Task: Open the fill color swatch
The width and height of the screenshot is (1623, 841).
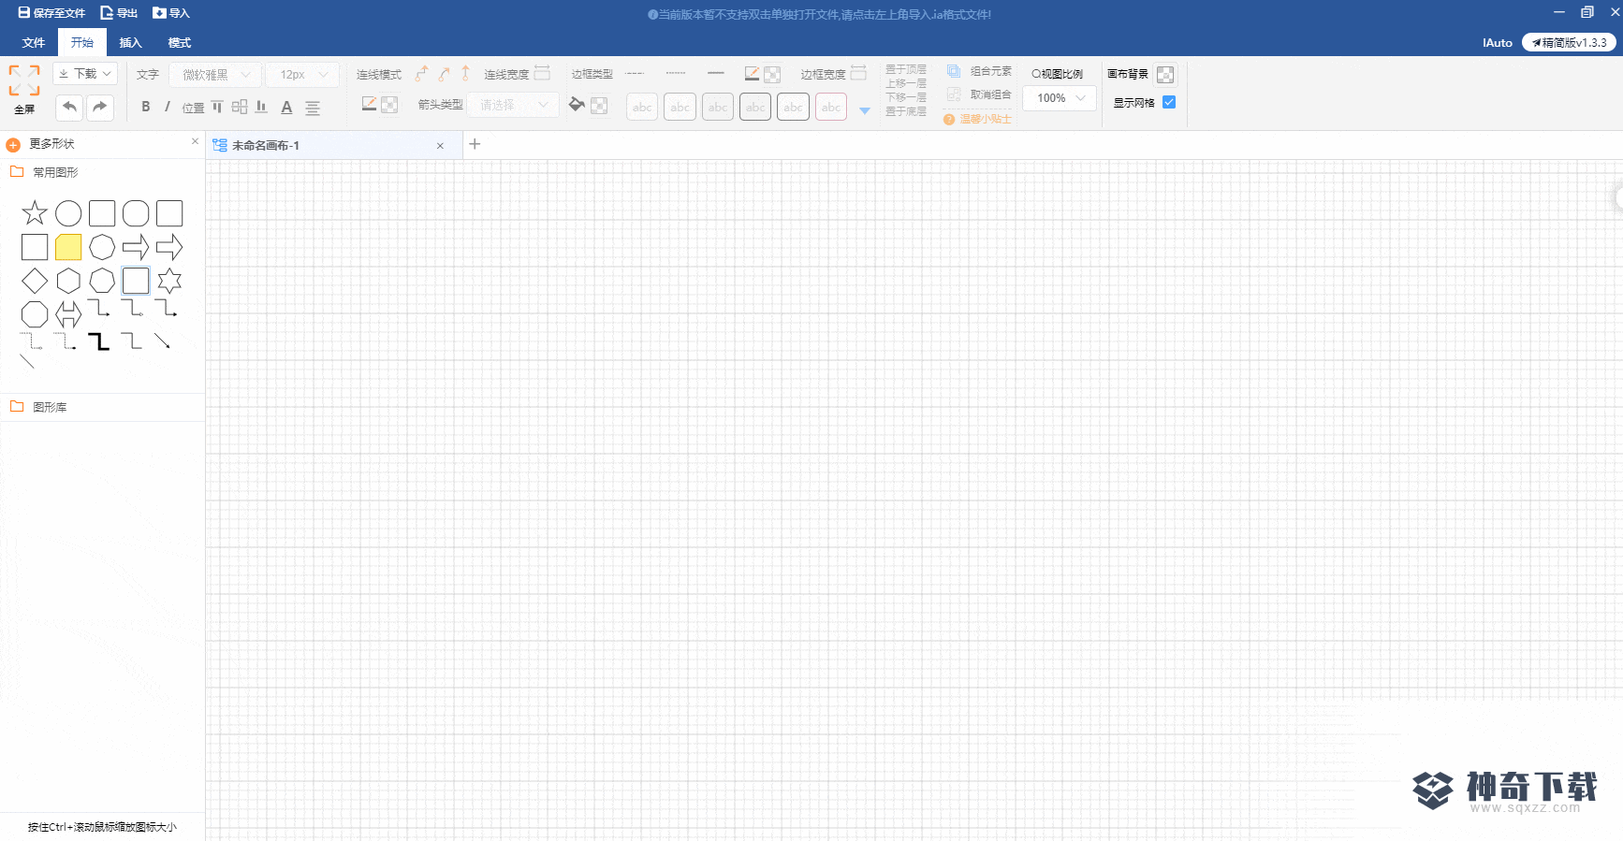Action: pyautogui.click(x=599, y=106)
